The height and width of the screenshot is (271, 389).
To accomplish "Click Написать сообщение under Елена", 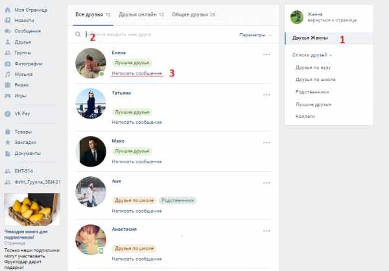I will click(x=137, y=73).
